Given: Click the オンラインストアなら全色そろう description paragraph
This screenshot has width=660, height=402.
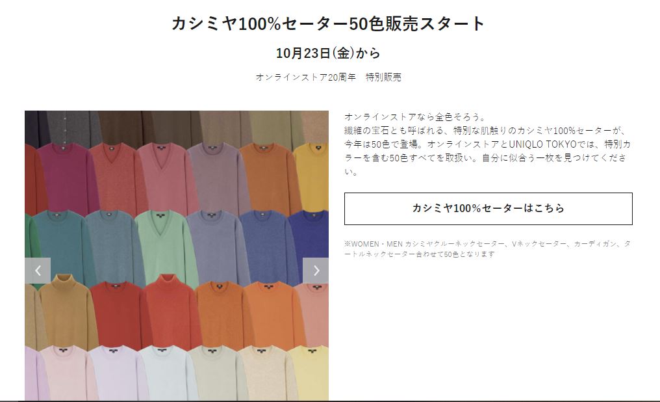Looking at the screenshot, I should point(487,144).
